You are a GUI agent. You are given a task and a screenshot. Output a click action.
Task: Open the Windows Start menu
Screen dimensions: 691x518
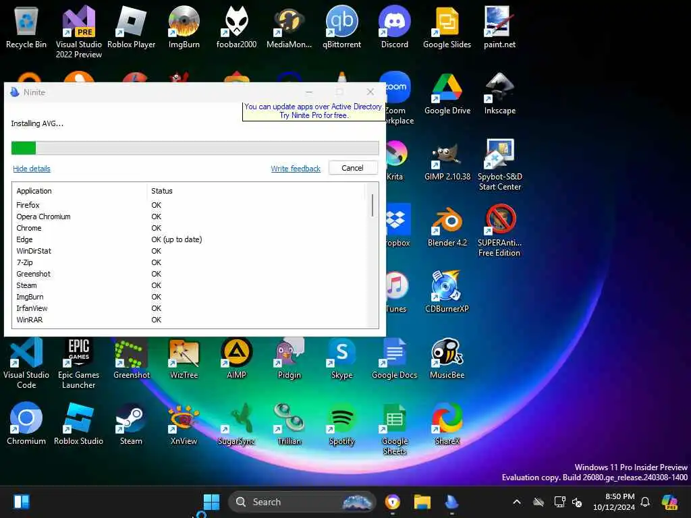click(x=211, y=502)
